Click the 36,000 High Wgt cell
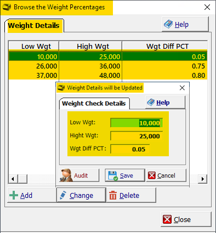This screenshot has height=233, width=216. coord(90,66)
